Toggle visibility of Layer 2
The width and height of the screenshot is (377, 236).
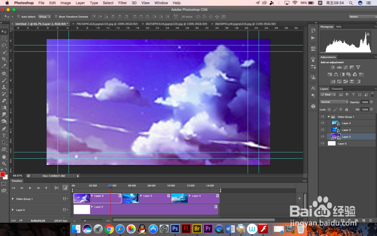pos(322,137)
